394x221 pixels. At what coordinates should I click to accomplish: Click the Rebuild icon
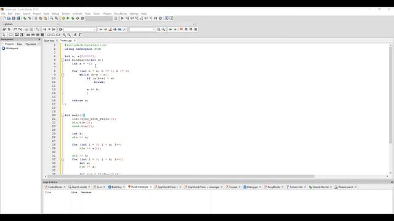click(78, 18)
